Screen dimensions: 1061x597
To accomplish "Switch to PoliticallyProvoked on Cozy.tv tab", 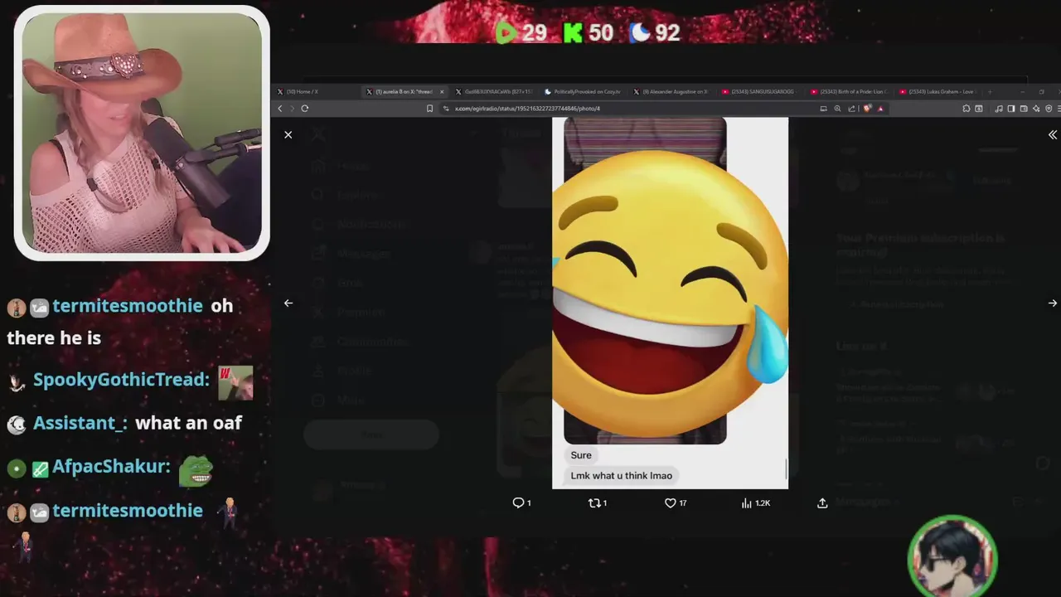I will 583,92.
